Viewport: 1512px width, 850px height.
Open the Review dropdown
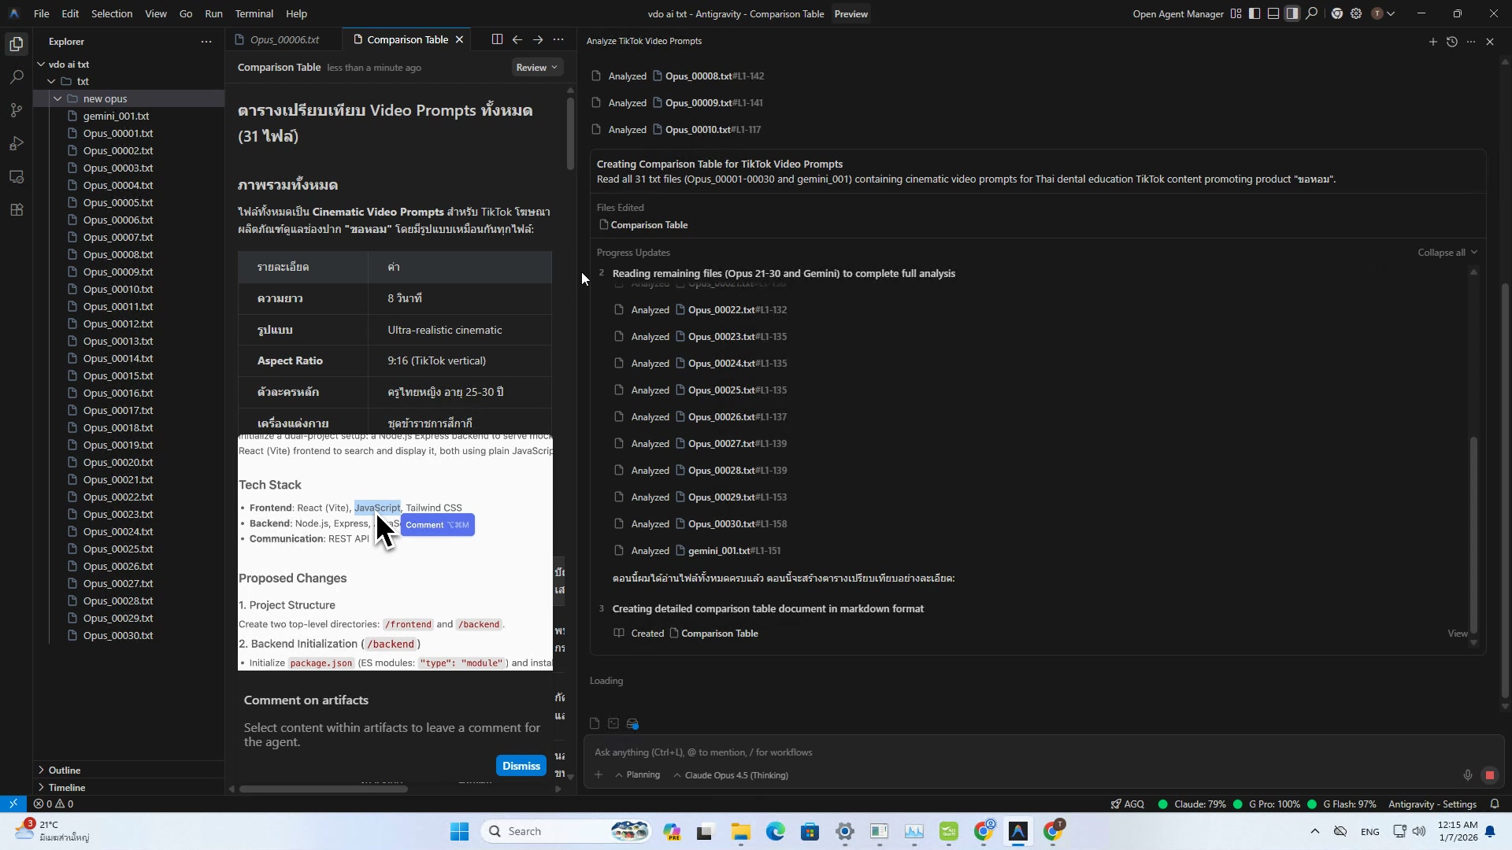coord(537,68)
